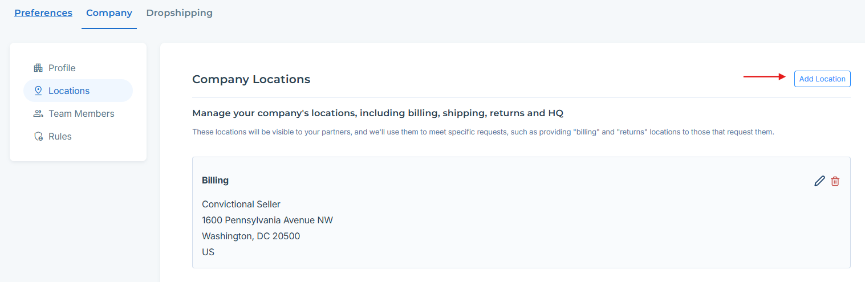The width and height of the screenshot is (865, 282).
Task: Switch to the Dropshipping tab
Action: click(179, 13)
